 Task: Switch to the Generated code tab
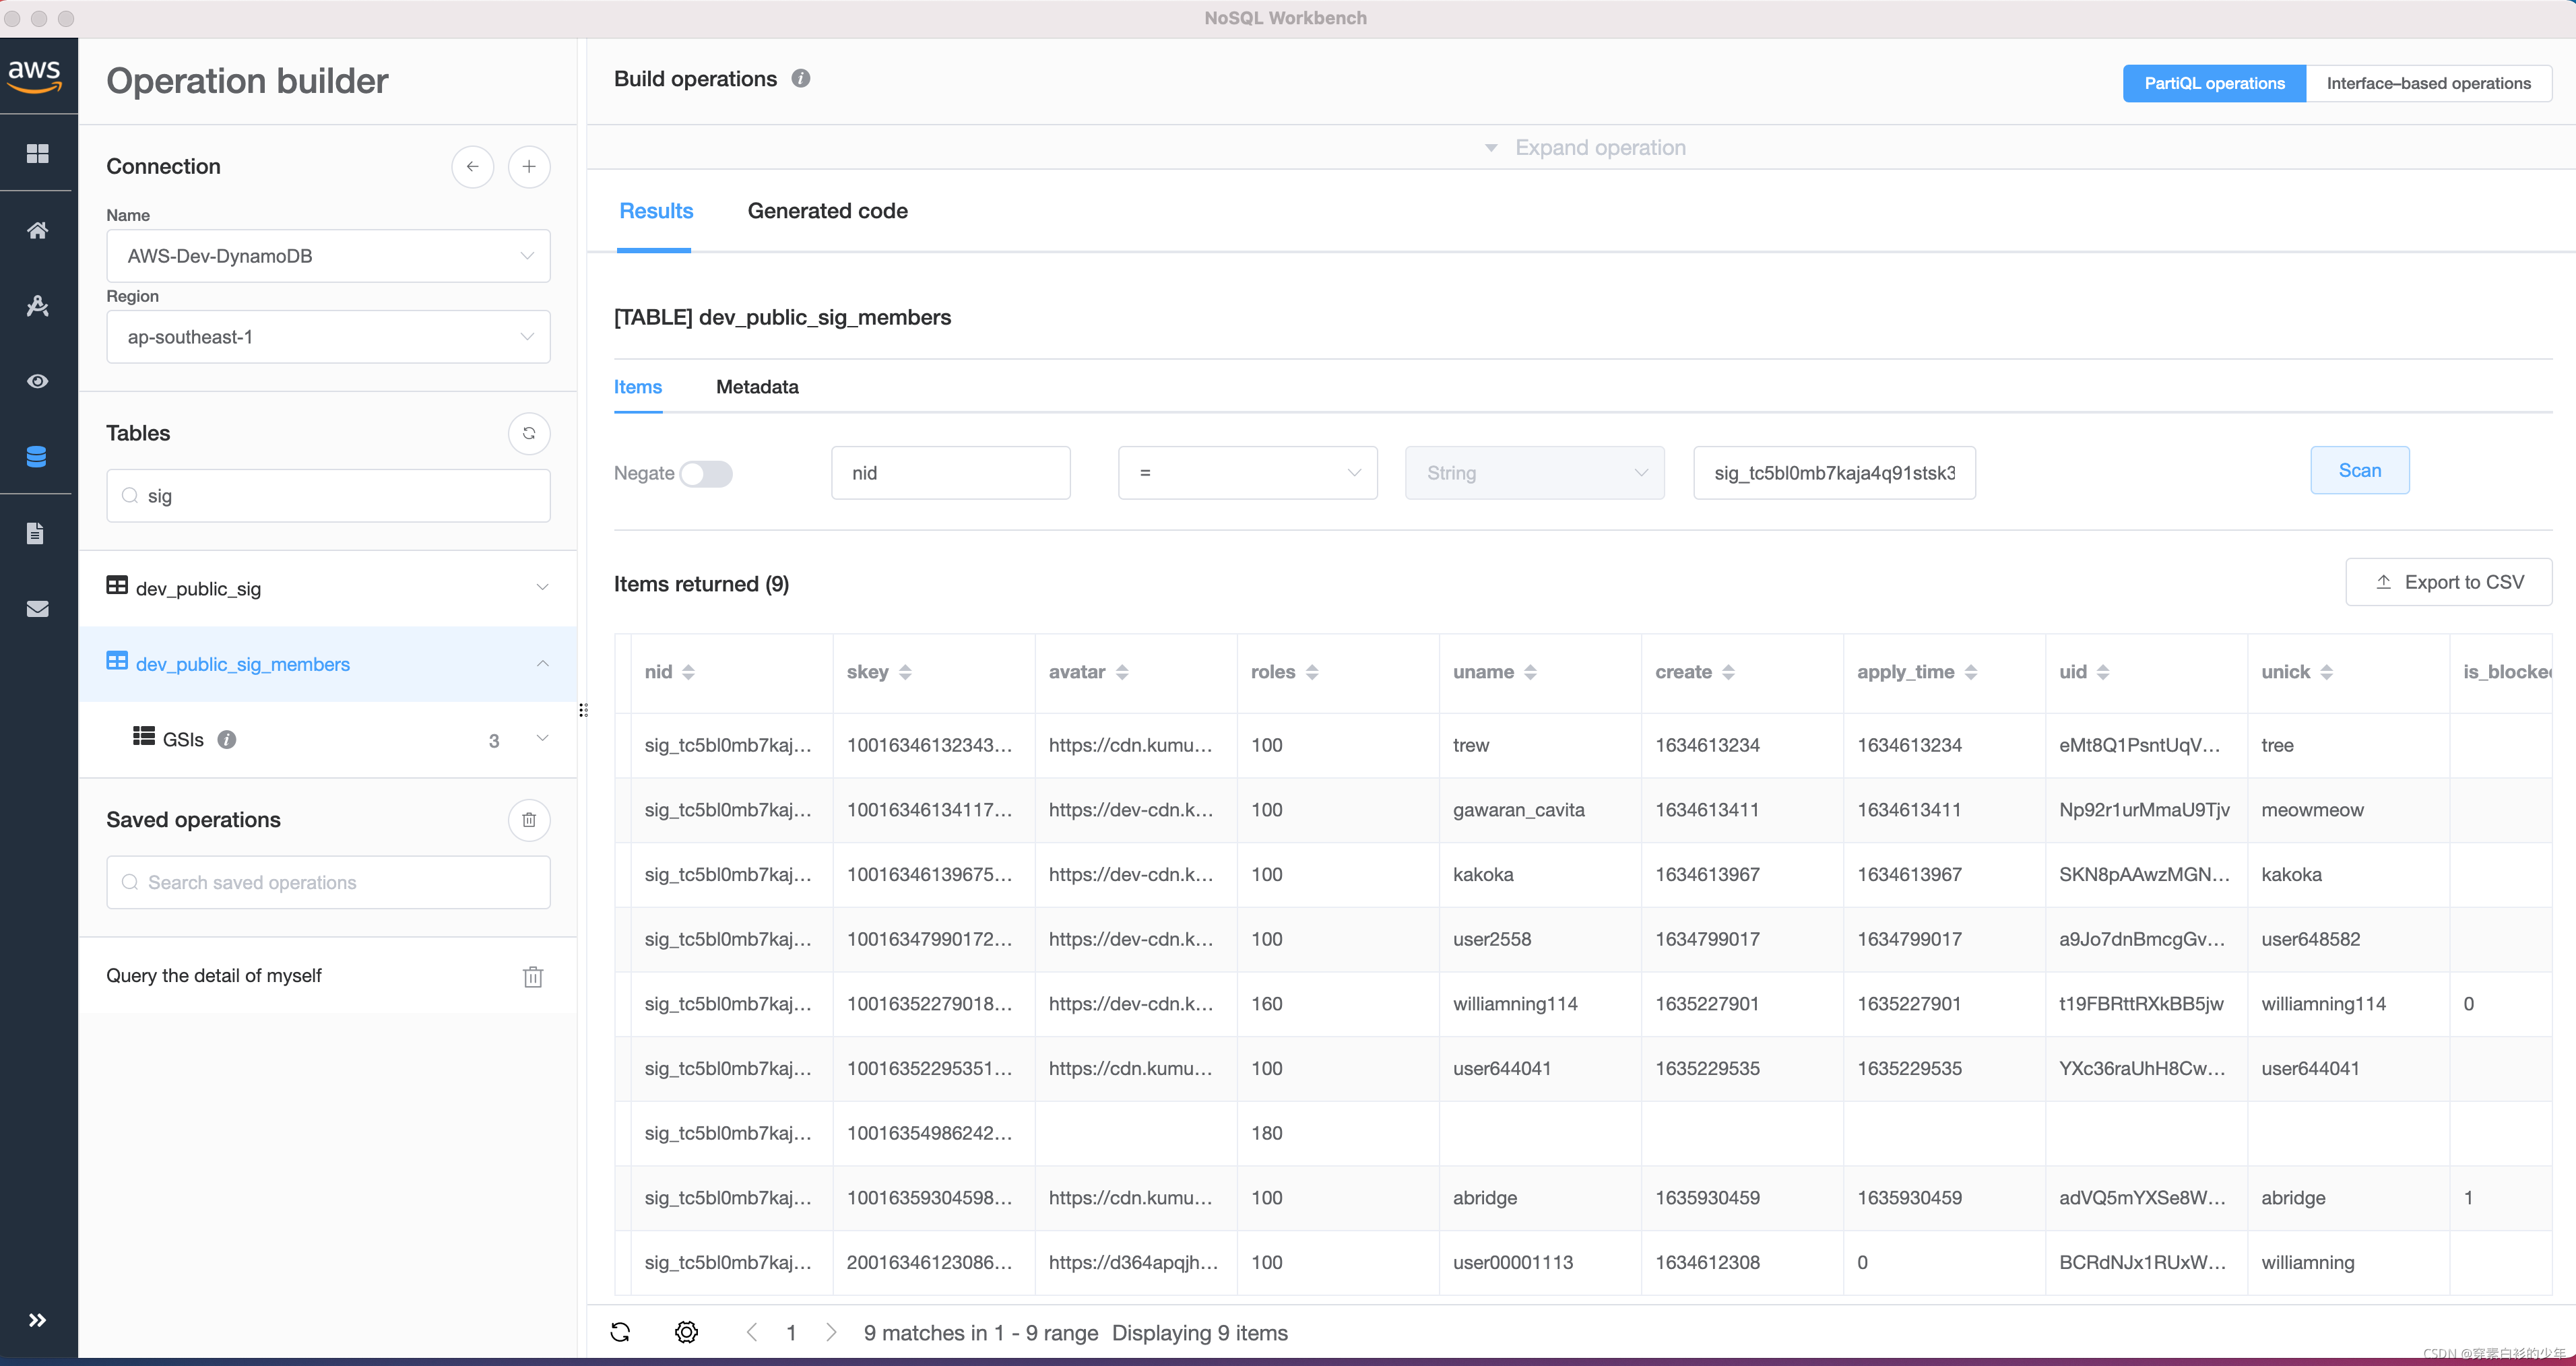pos(827,211)
